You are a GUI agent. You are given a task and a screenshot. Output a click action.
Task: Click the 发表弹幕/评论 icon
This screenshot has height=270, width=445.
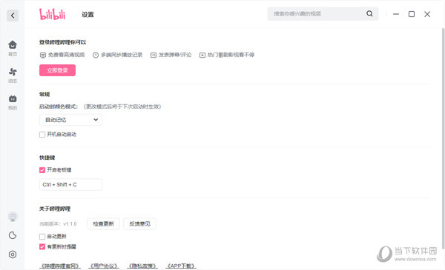point(154,55)
